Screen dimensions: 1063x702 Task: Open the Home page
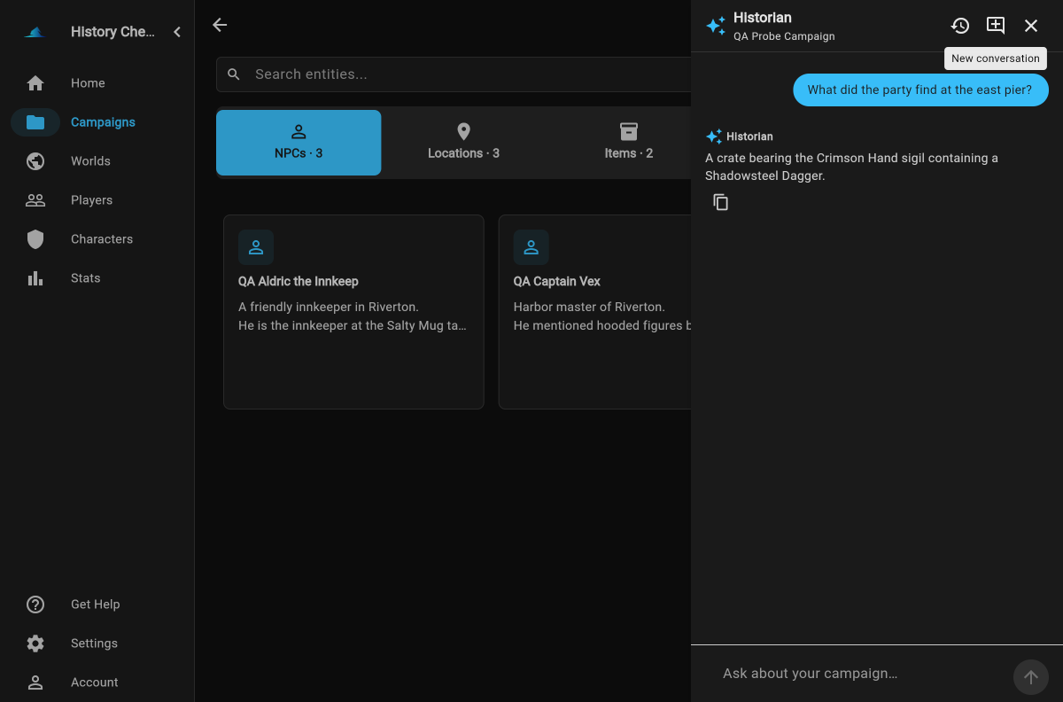coord(97,83)
